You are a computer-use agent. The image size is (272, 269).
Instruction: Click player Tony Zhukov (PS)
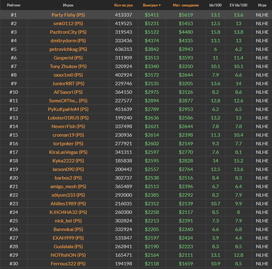[x=68, y=66]
